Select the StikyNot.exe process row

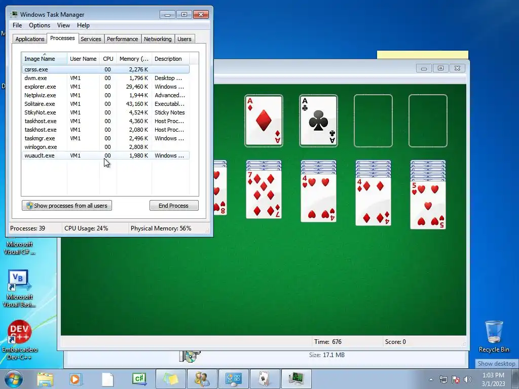pyautogui.click(x=105, y=112)
